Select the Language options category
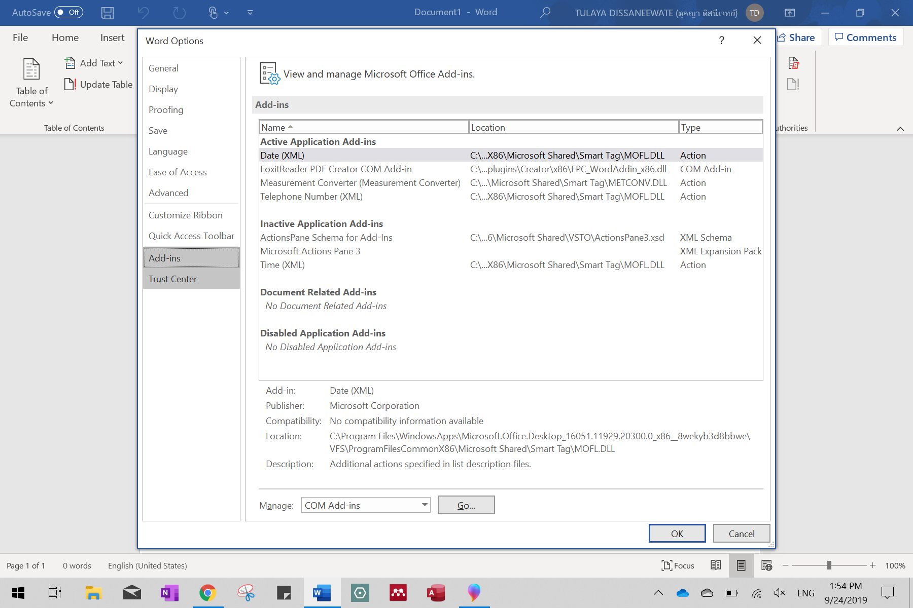The width and height of the screenshot is (913, 608). (x=191, y=151)
